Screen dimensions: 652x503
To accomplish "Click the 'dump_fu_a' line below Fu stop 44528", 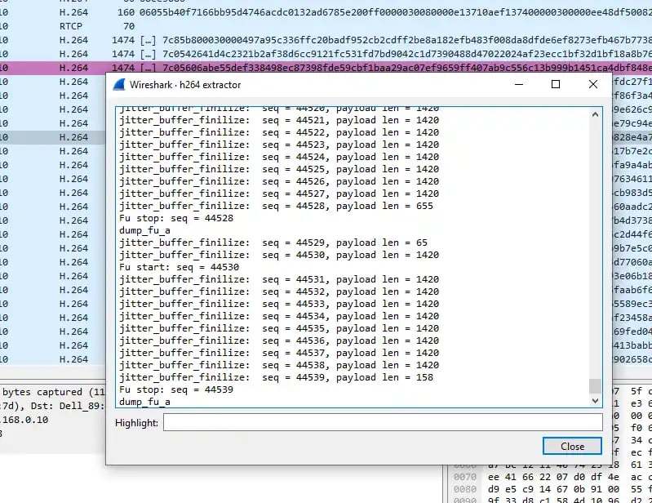I will pyautogui.click(x=144, y=230).
